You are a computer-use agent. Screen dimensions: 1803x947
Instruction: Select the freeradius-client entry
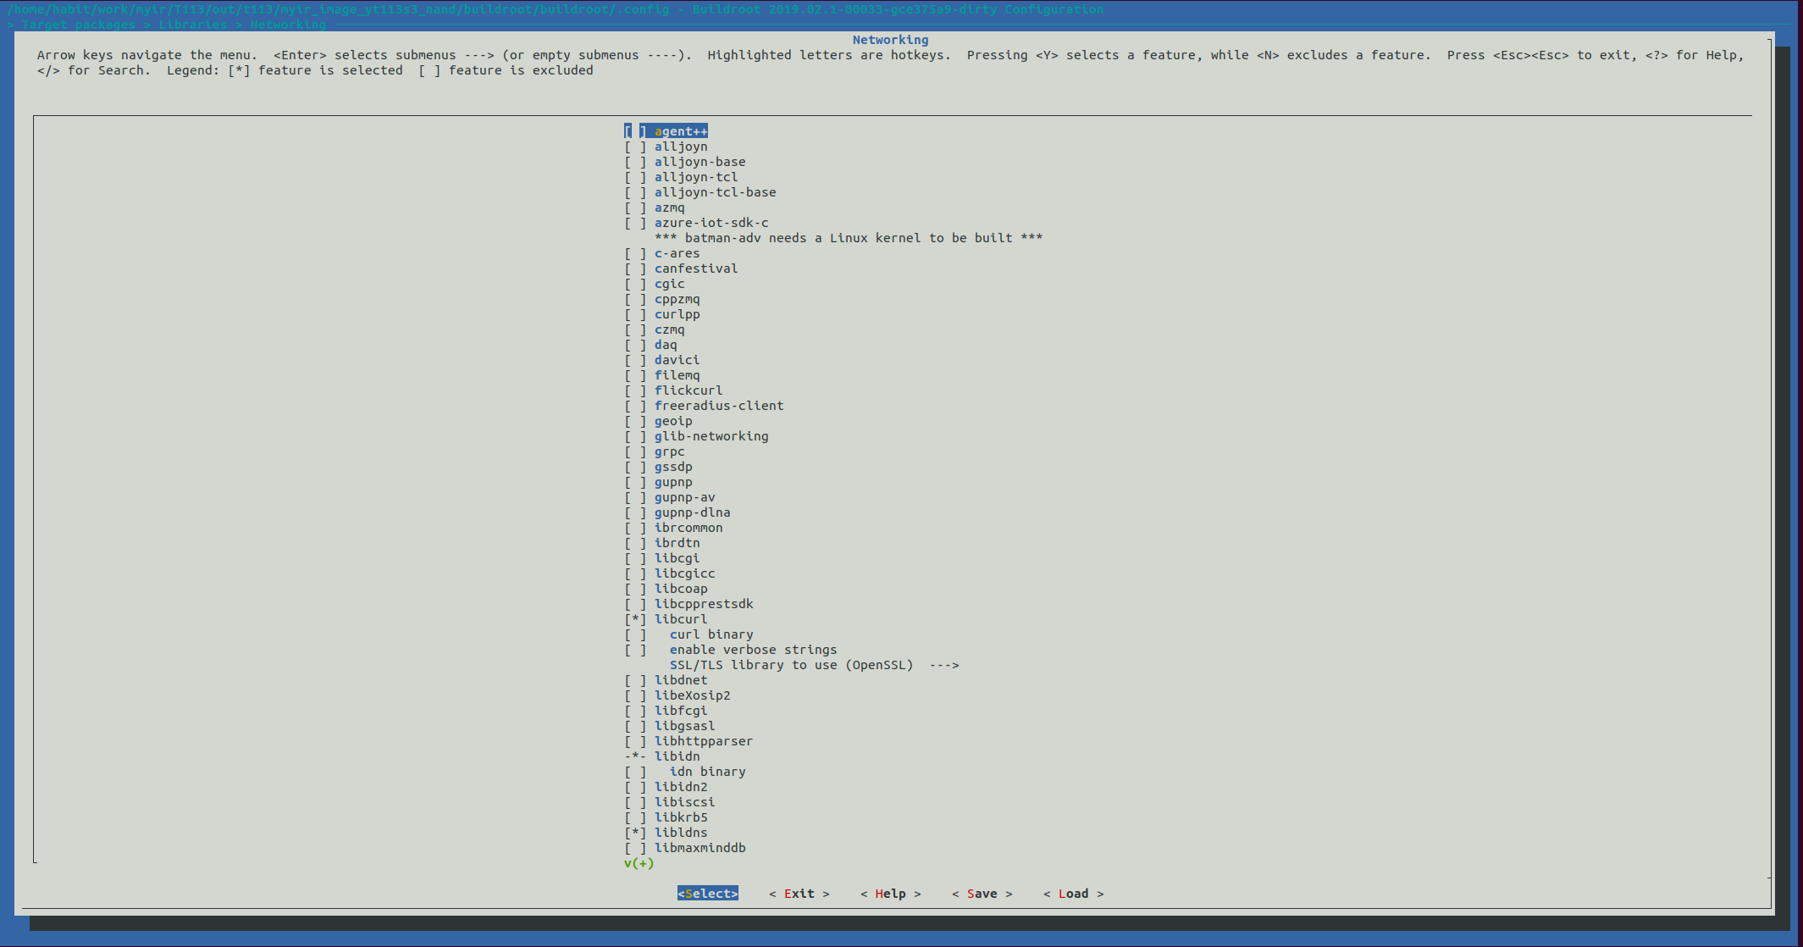pos(718,406)
